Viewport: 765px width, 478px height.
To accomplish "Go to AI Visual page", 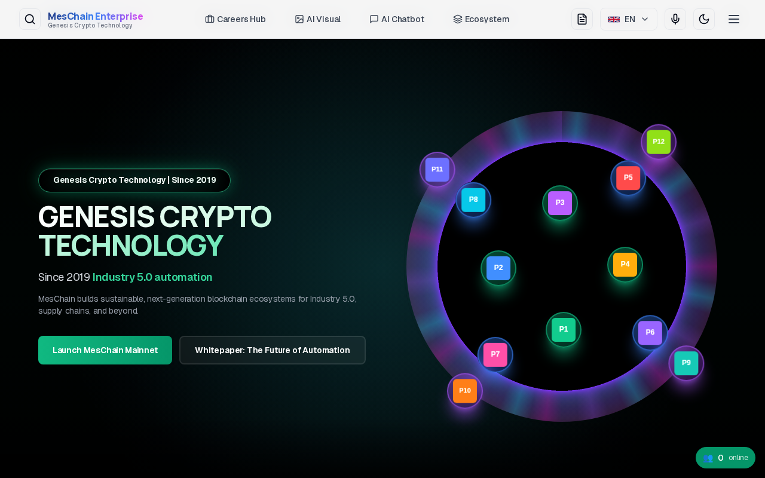I will coord(318,19).
